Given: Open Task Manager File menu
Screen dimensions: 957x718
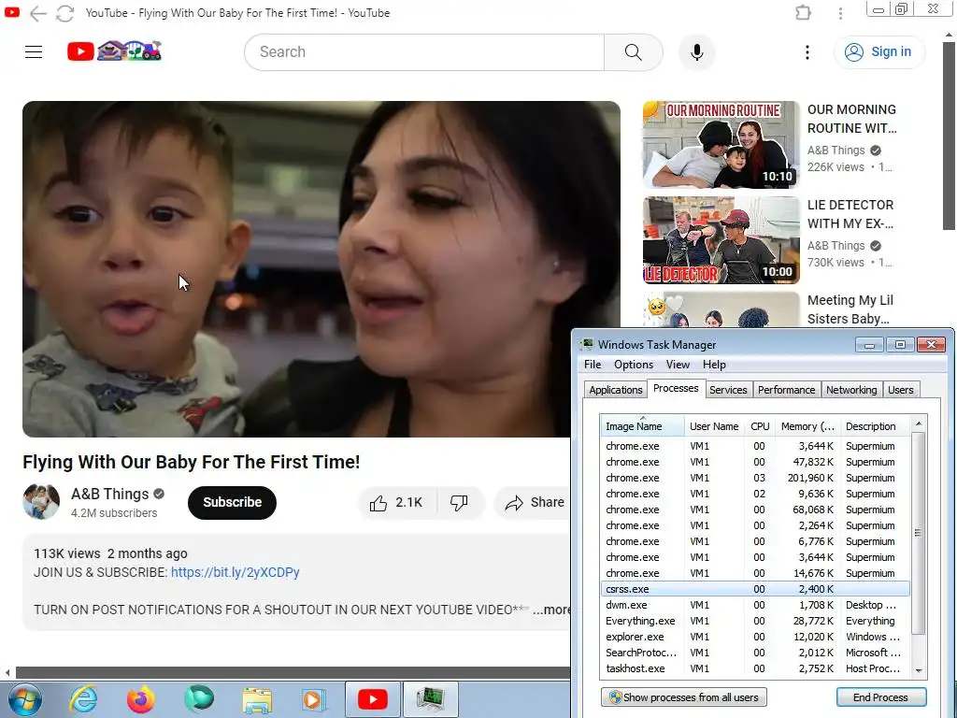Looking at the screenshot, I should (592, 365).
